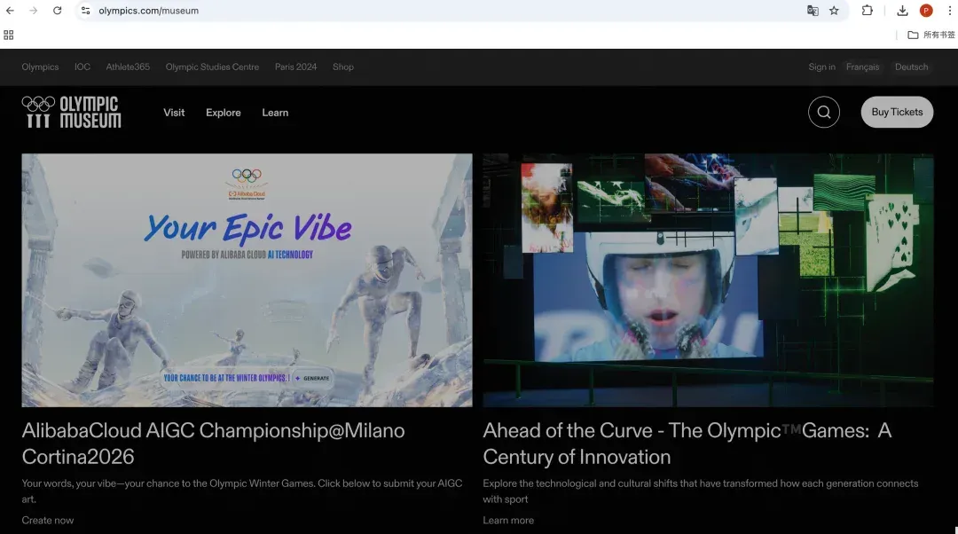
Task: Click the search magnifier icon
Action: point(823,112)
